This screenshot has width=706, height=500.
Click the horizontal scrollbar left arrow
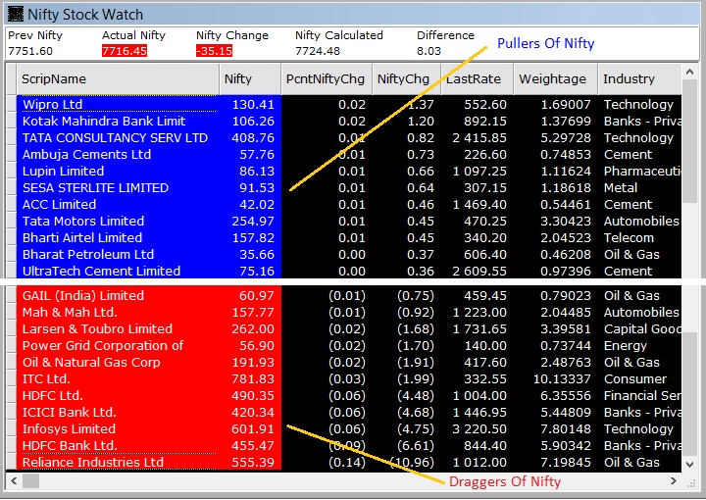pos(13,480)
